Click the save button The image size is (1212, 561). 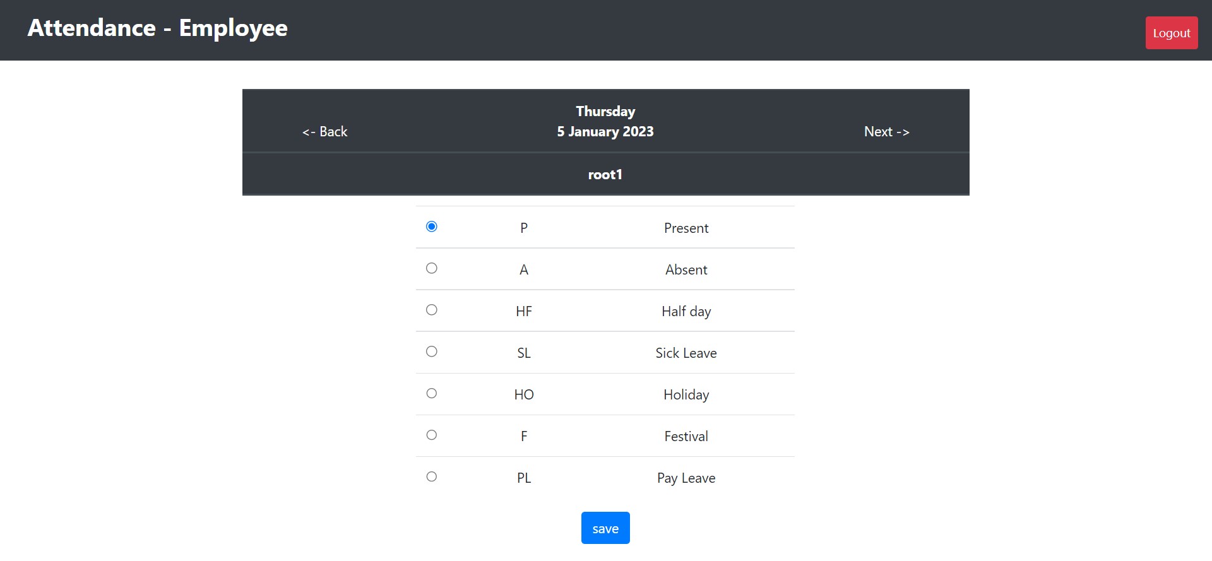click(605, 528)
